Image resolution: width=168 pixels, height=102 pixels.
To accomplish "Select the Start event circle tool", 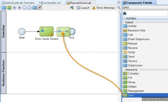I will [x=24, y=8].
